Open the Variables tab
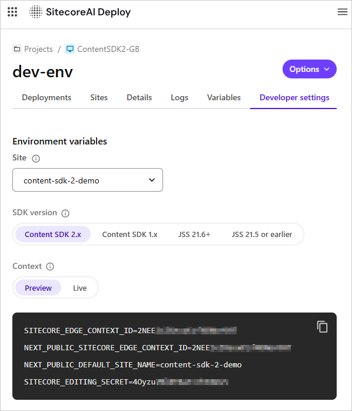 (x=224, y=97)
